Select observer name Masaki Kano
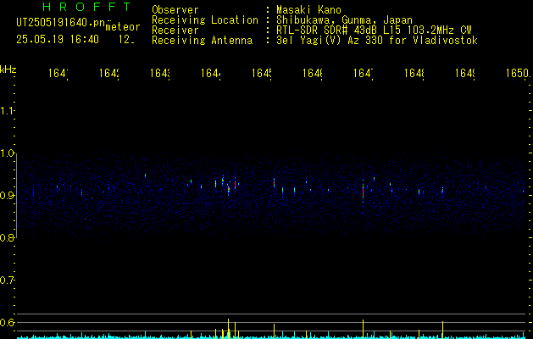The image size is (533, 339). coord(308,10)
